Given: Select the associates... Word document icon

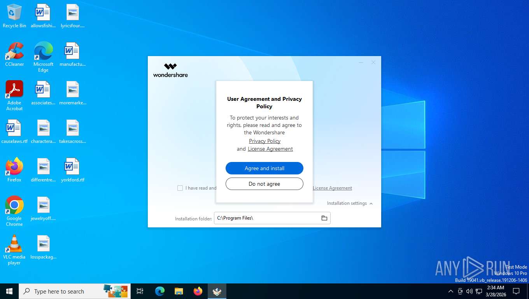Looking at the screenshot, I should click(43, 93).
